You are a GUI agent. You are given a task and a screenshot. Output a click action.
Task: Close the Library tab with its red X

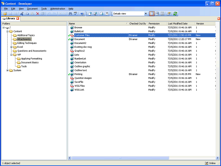point(18,18)
